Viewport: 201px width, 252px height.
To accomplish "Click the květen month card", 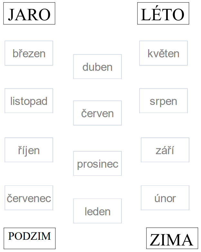I will tap(163, 53).
